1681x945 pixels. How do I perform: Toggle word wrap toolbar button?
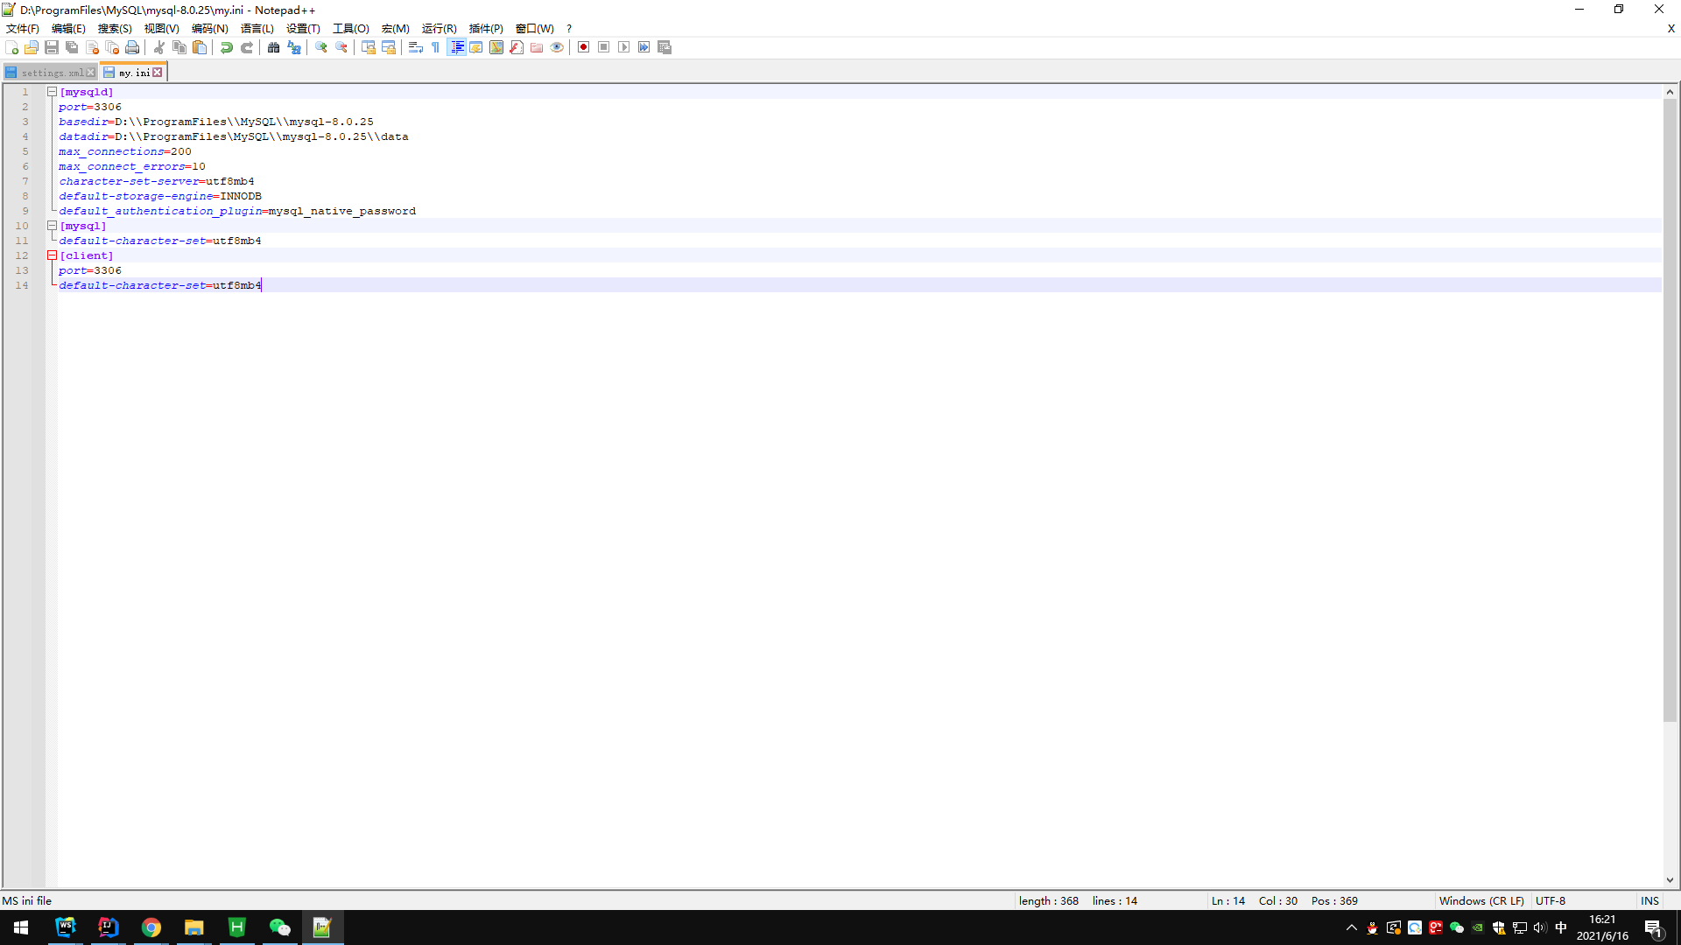point(416,47)
